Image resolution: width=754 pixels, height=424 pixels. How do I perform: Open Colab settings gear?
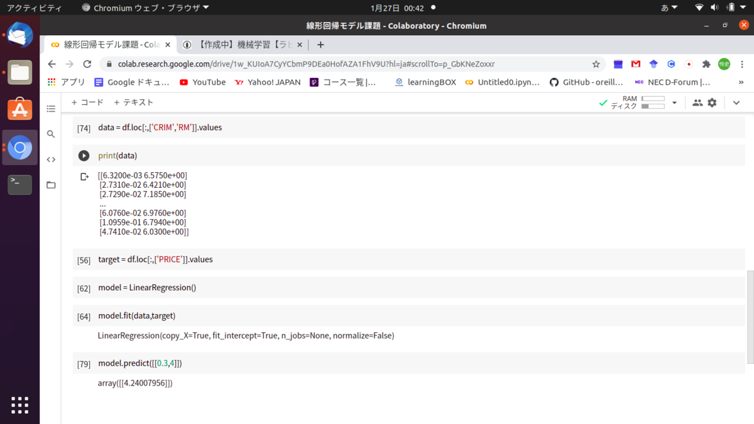pyautogui.click(x=712, y=102)
